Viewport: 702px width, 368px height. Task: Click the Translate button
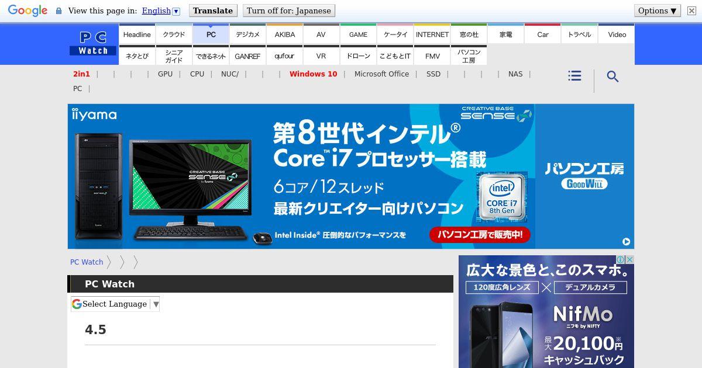point(213,11)
